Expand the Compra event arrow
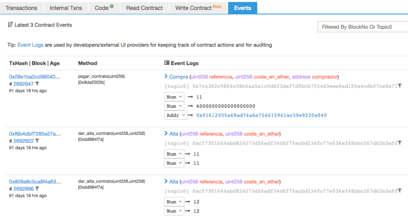This screenshot has width=408, height=221. [166, 77]
